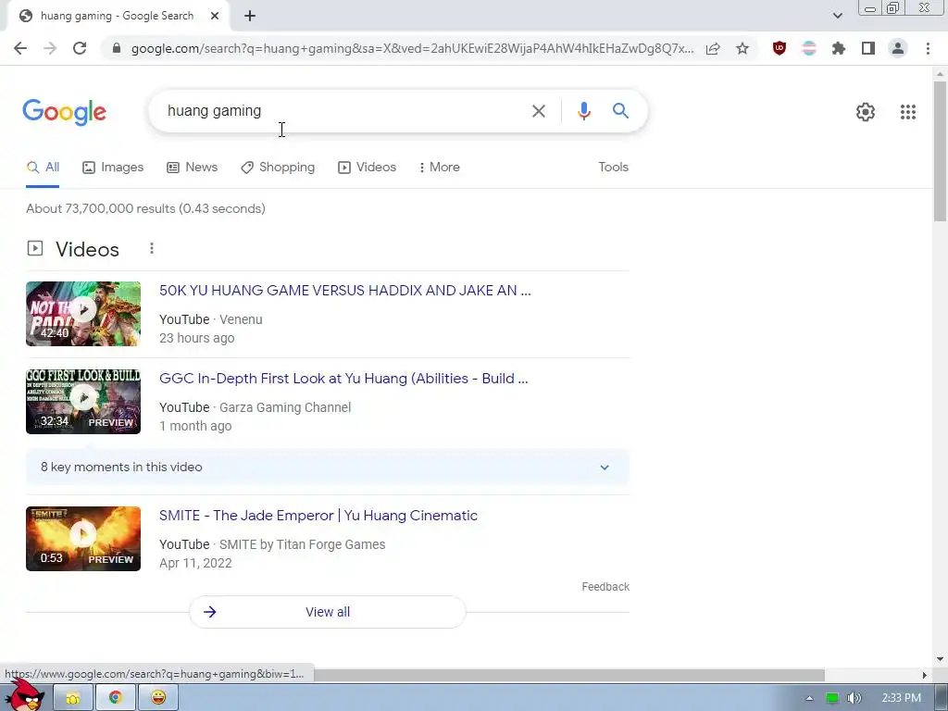Open Google quick settings gear
The height and width of the screenshot is (711, 948).
pos(866,112)
